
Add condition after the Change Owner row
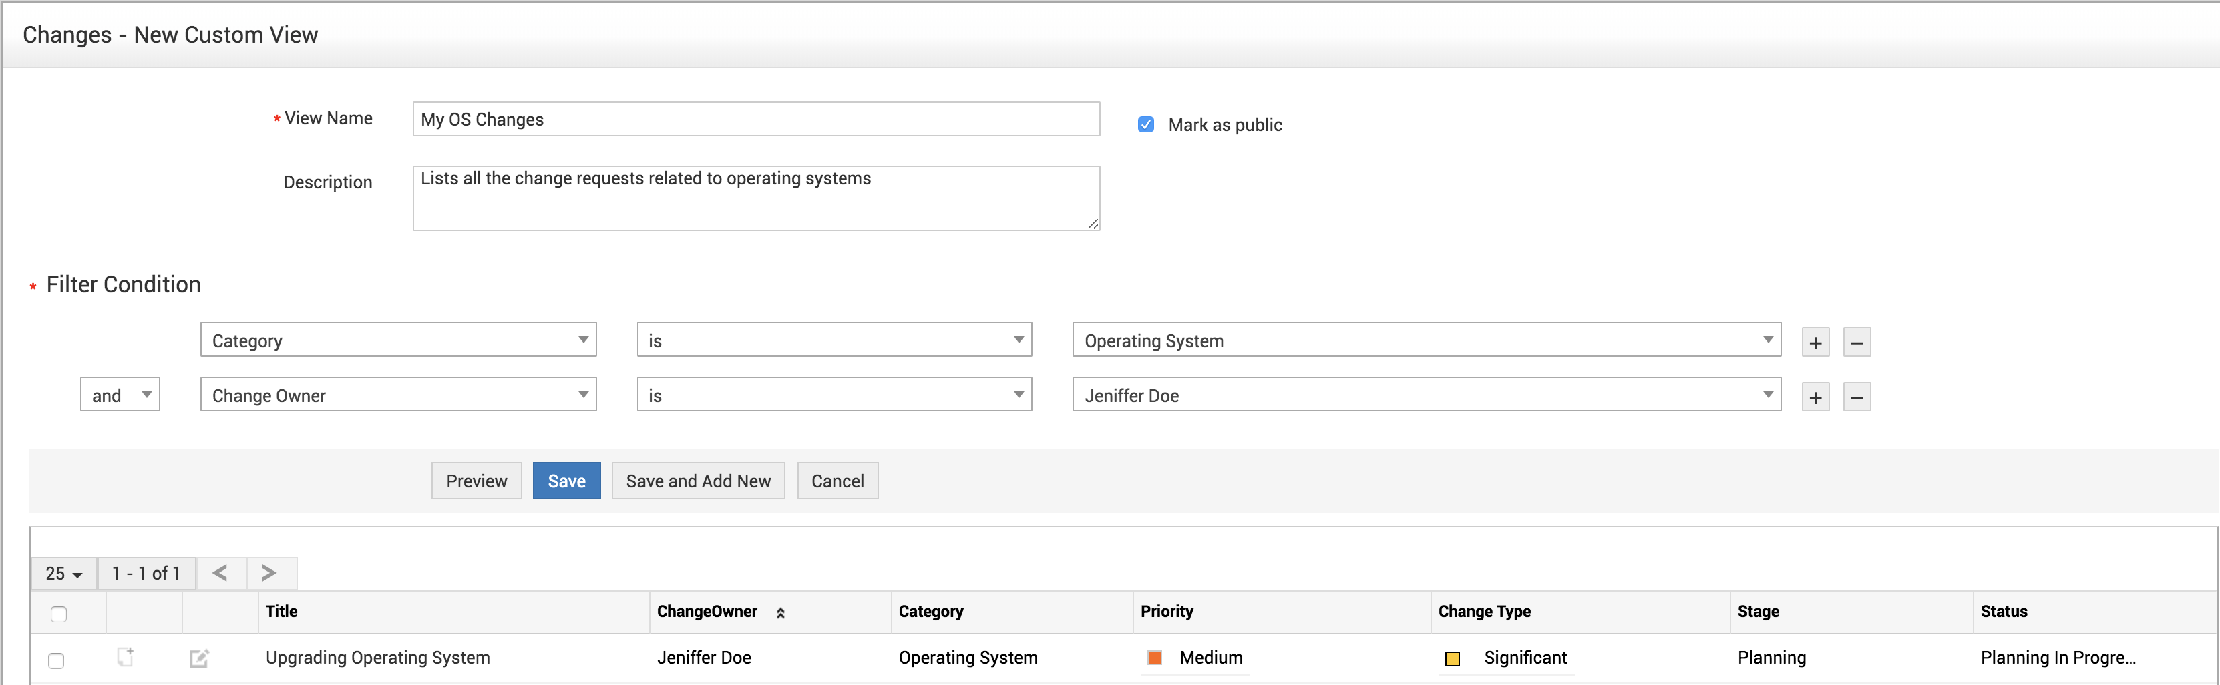coord(1815,397)
